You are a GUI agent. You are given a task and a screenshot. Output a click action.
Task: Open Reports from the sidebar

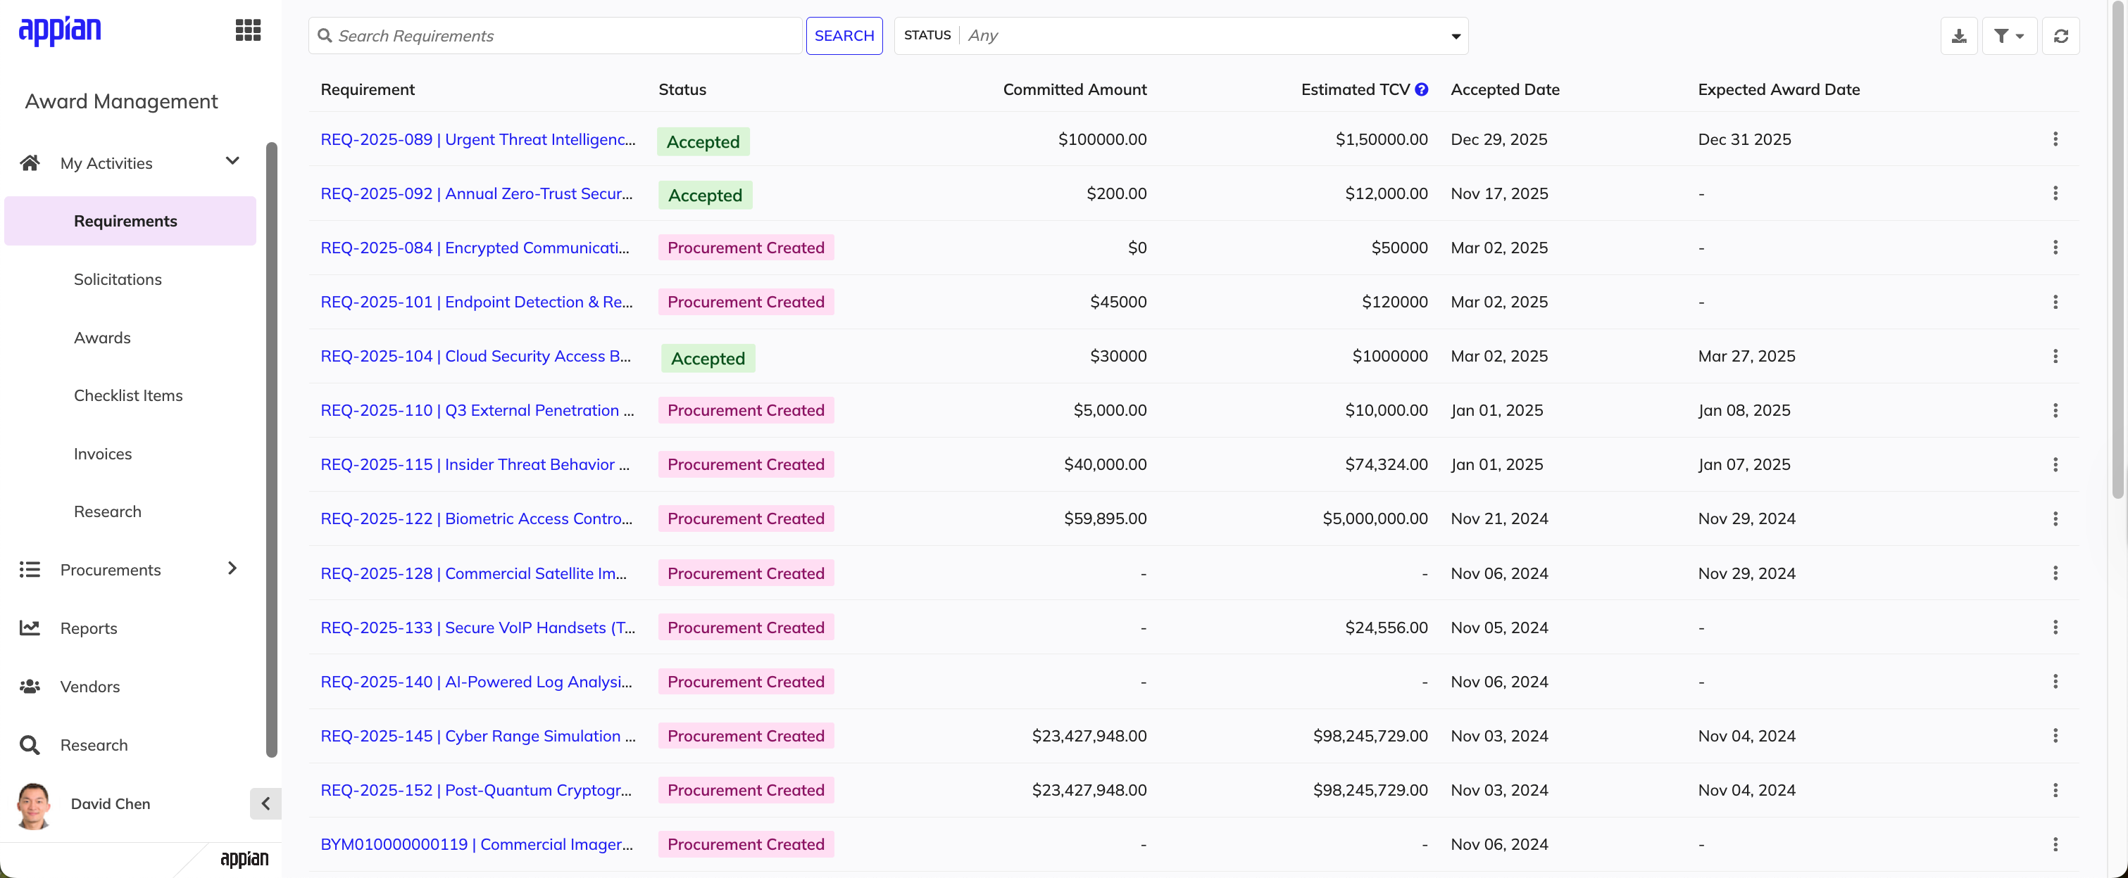click(x=89, y=629)
